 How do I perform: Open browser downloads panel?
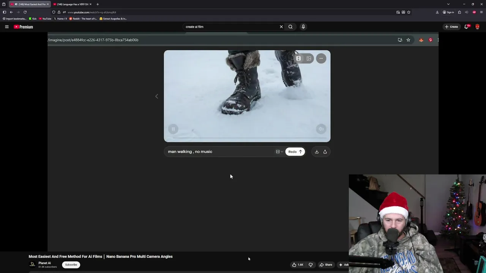[x=437, y=12]
